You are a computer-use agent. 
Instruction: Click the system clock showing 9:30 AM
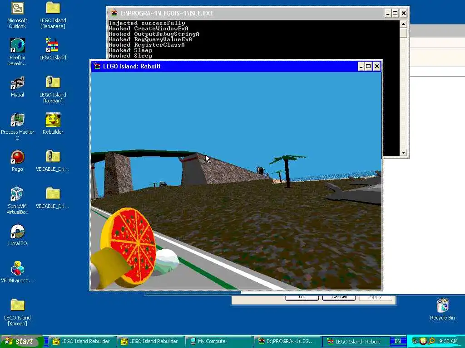(x=448, y=341)
